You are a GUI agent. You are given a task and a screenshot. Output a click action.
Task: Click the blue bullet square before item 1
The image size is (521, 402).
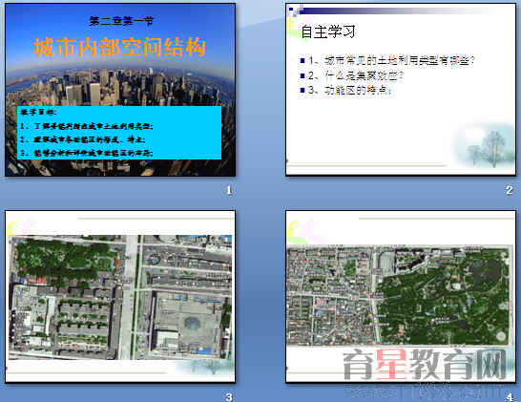[302, 60]
